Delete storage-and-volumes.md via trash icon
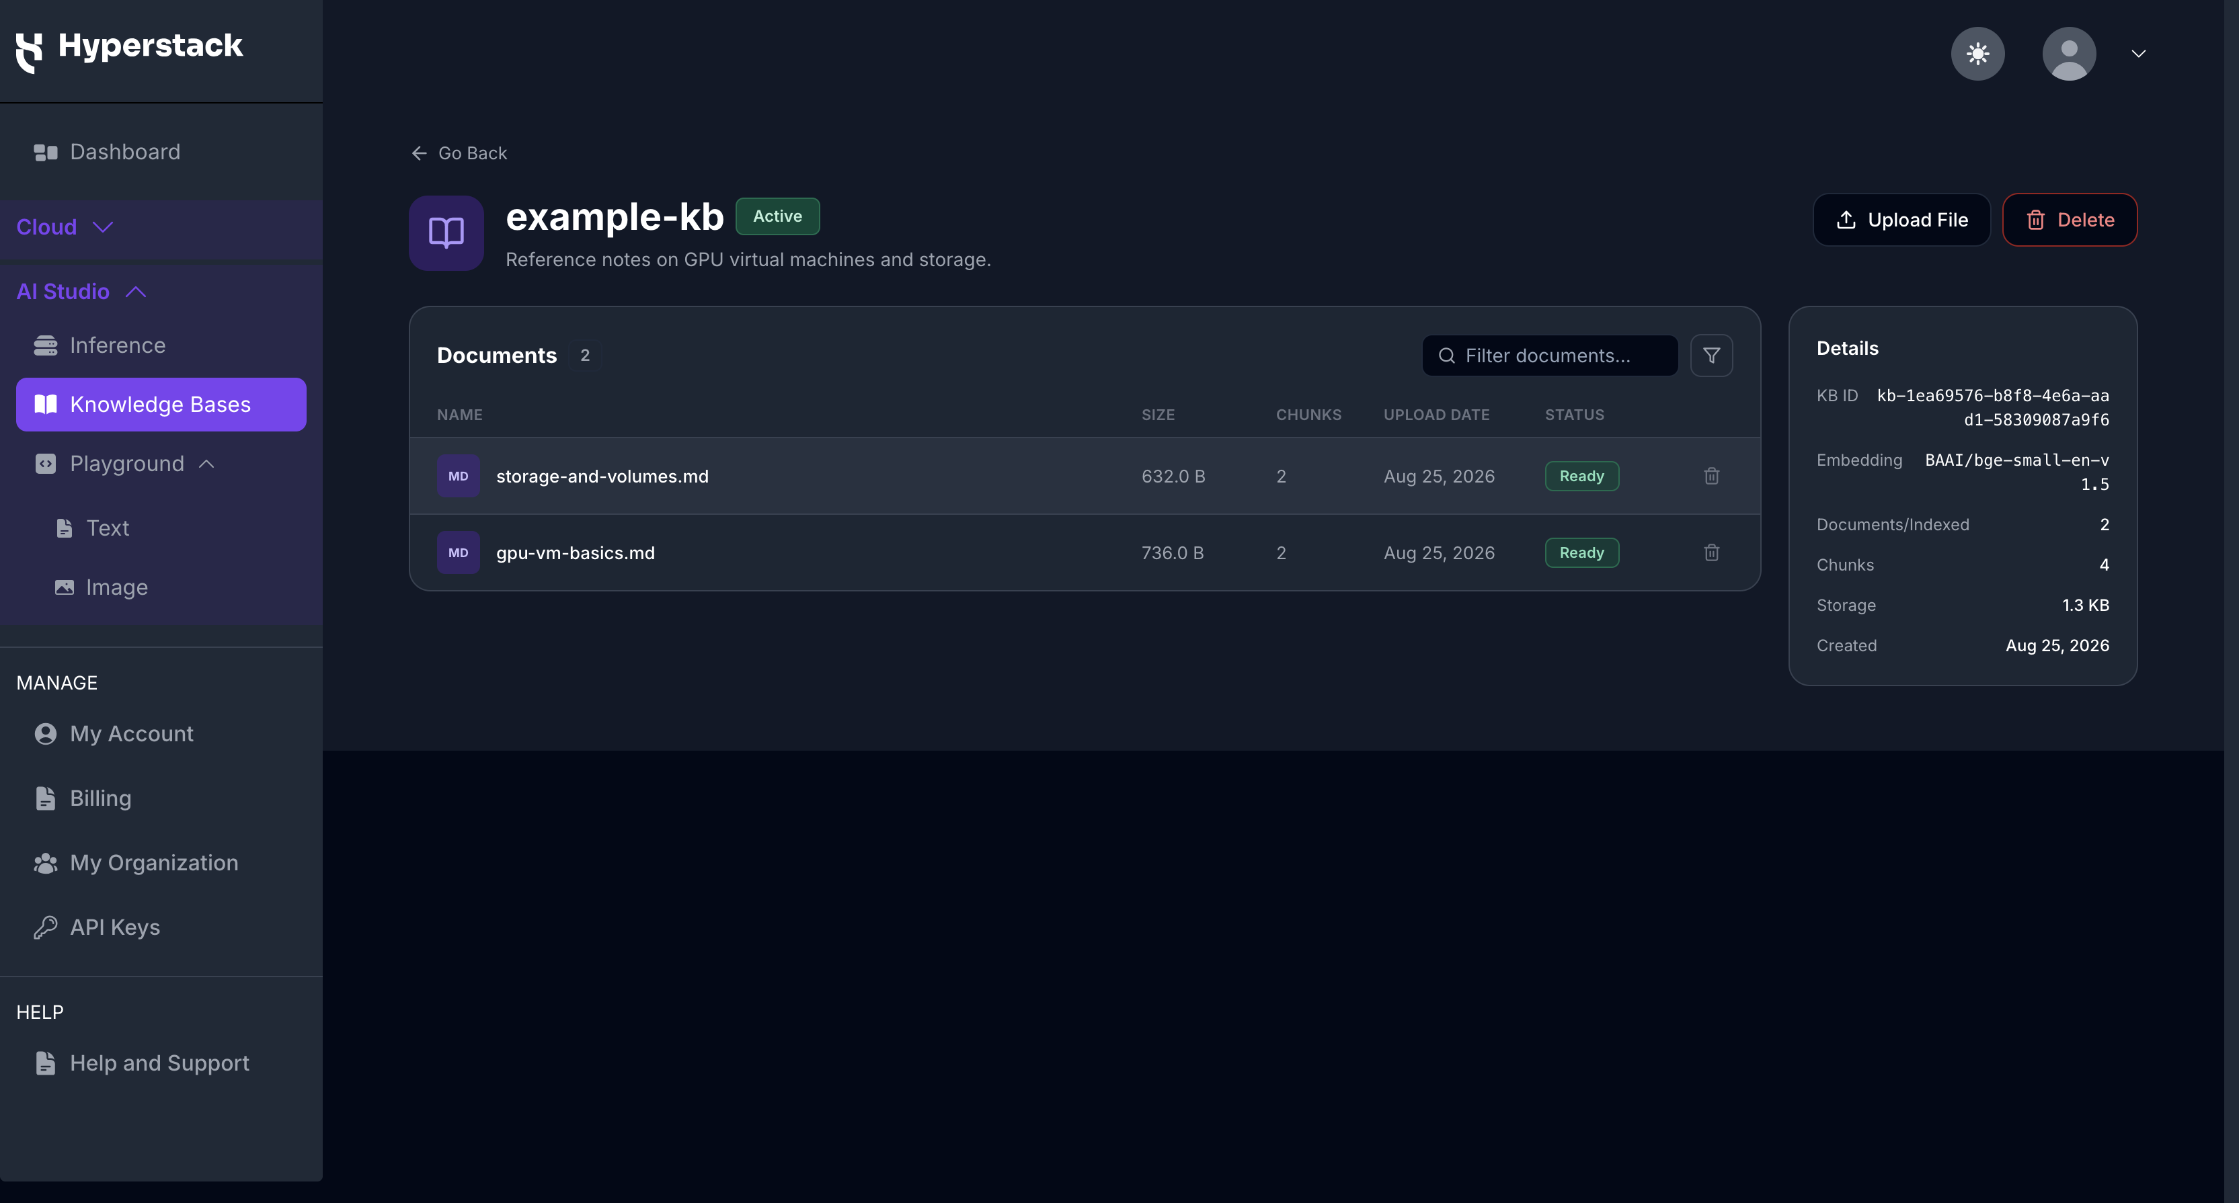 tap(1711, 476)
